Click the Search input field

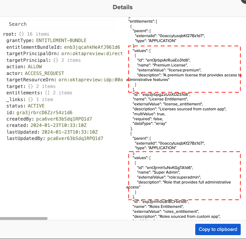coord(61,24)
